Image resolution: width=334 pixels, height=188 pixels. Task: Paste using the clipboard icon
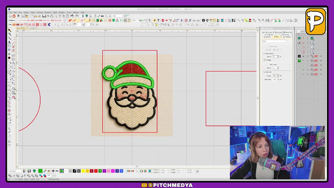pyautogui.click(x=67, y=16)
